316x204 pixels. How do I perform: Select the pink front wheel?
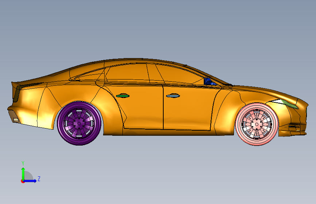point(257,124)
